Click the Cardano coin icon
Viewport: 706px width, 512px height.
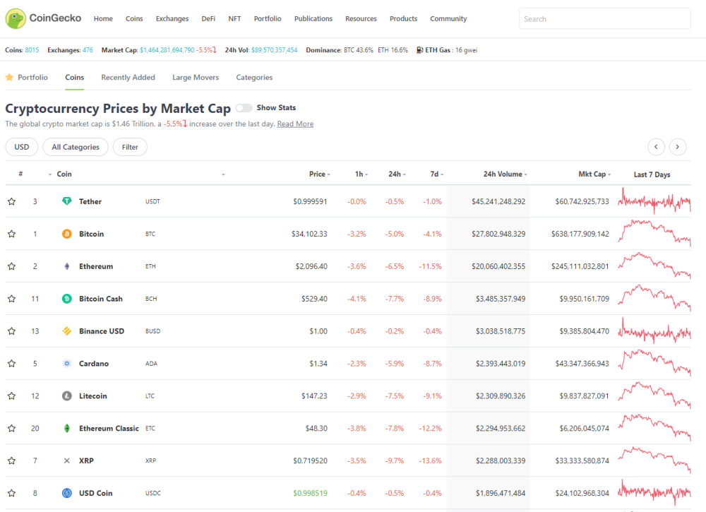[x=66, y=364]
